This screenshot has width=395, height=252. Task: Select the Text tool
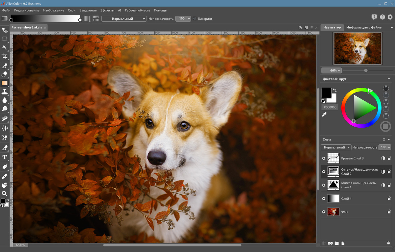click(5, 157)
